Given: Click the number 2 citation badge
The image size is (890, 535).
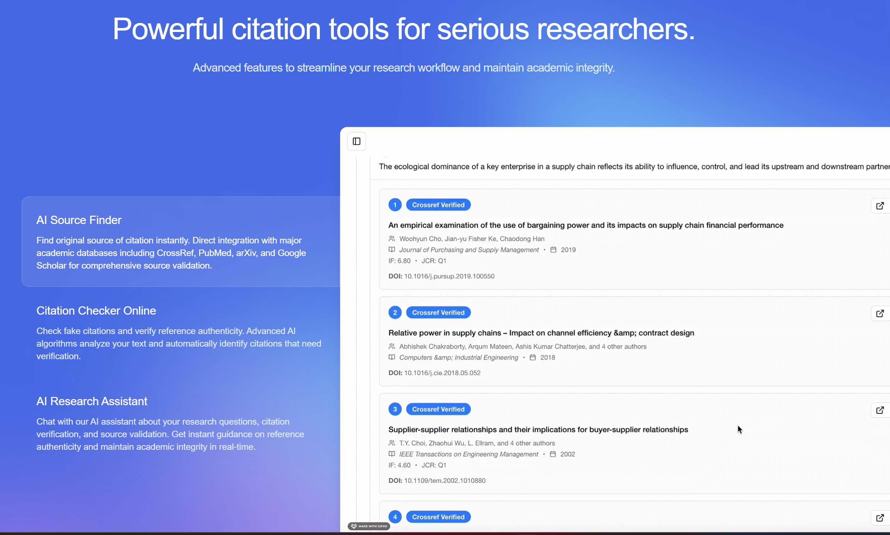Looking at the screenshot, I should click(395, 312).
